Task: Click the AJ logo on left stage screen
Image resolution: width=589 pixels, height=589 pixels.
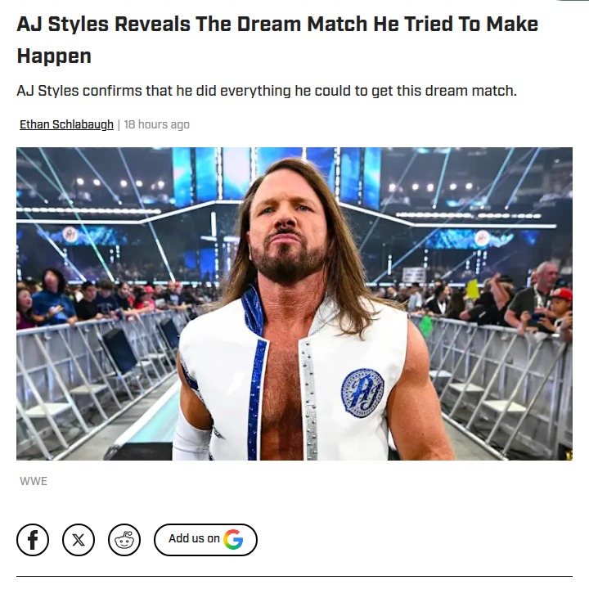Action: pos(70,235)
